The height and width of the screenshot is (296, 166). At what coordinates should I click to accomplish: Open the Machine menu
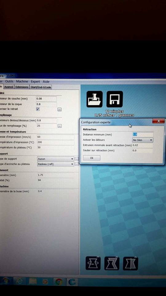coord(22,81)
